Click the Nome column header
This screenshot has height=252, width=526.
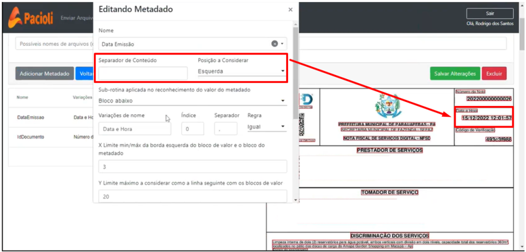click(x=22, y=97)
